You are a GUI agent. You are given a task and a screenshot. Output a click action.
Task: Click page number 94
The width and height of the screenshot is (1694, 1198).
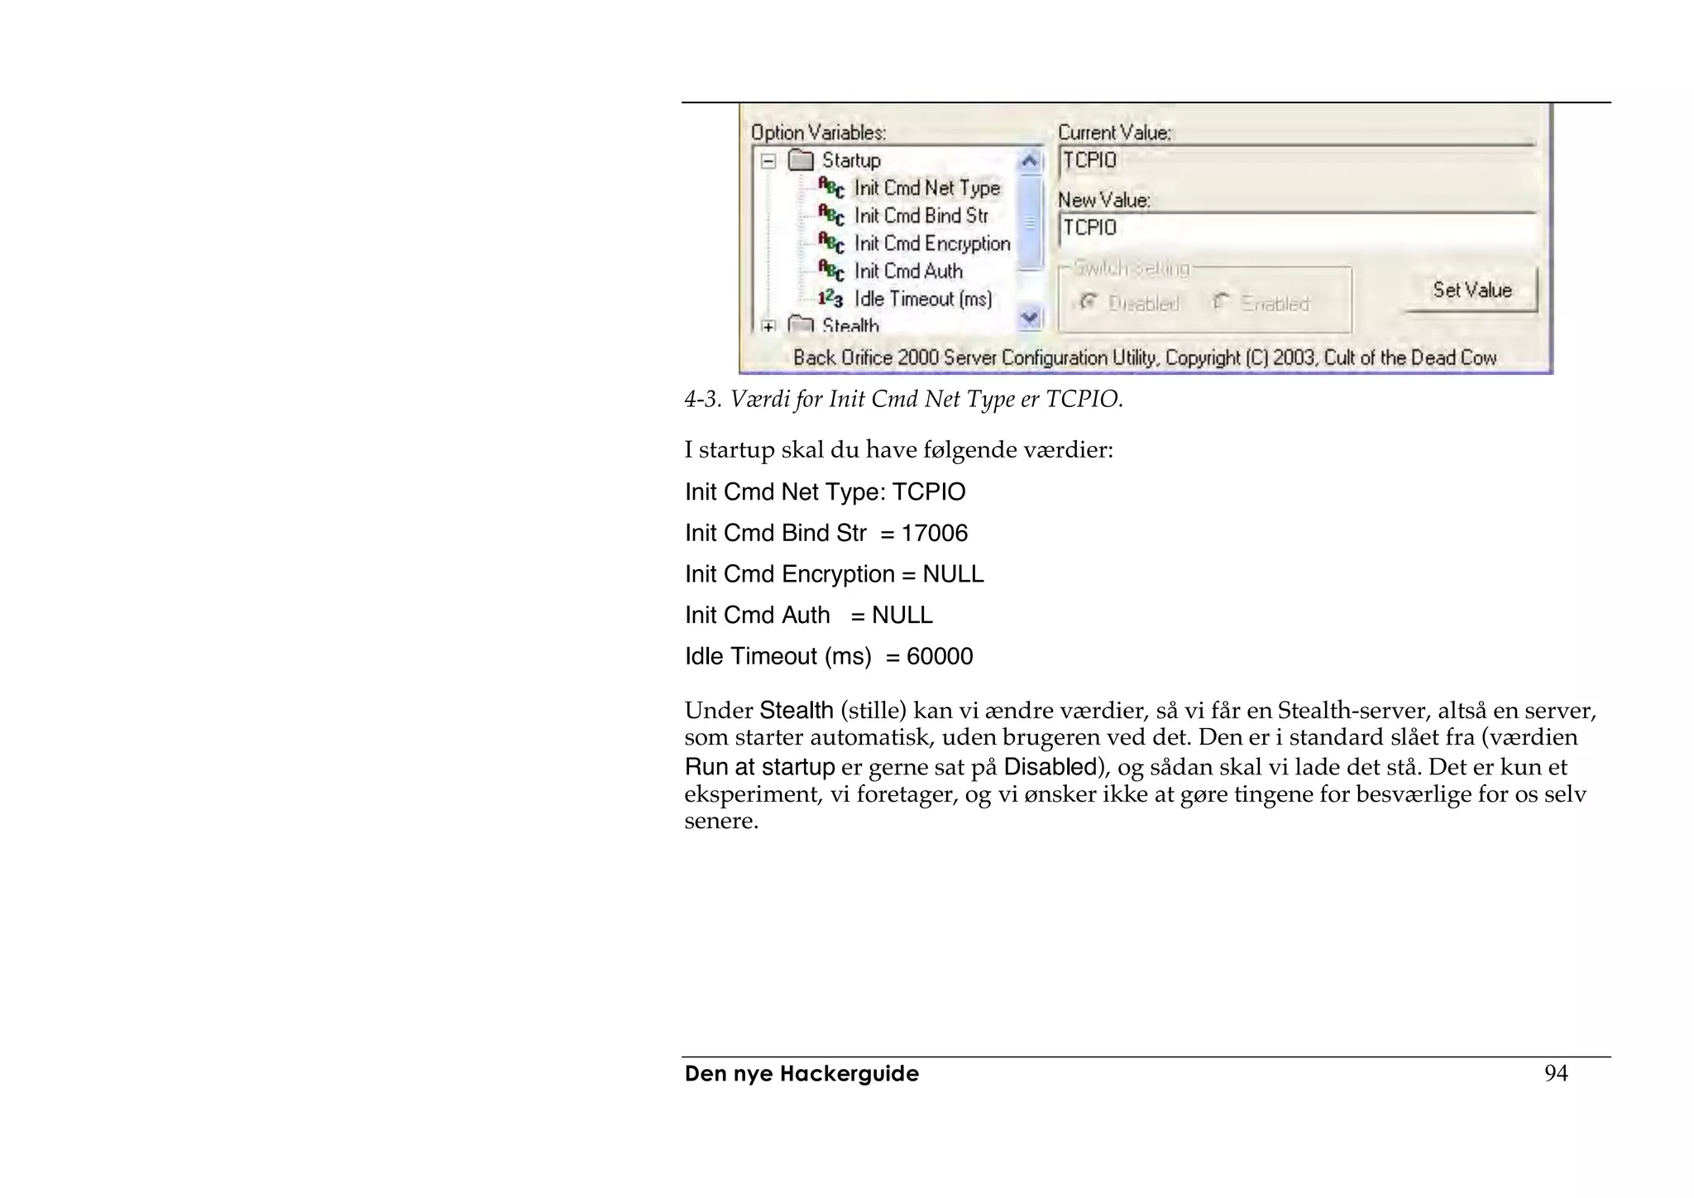point(1556,1073)
